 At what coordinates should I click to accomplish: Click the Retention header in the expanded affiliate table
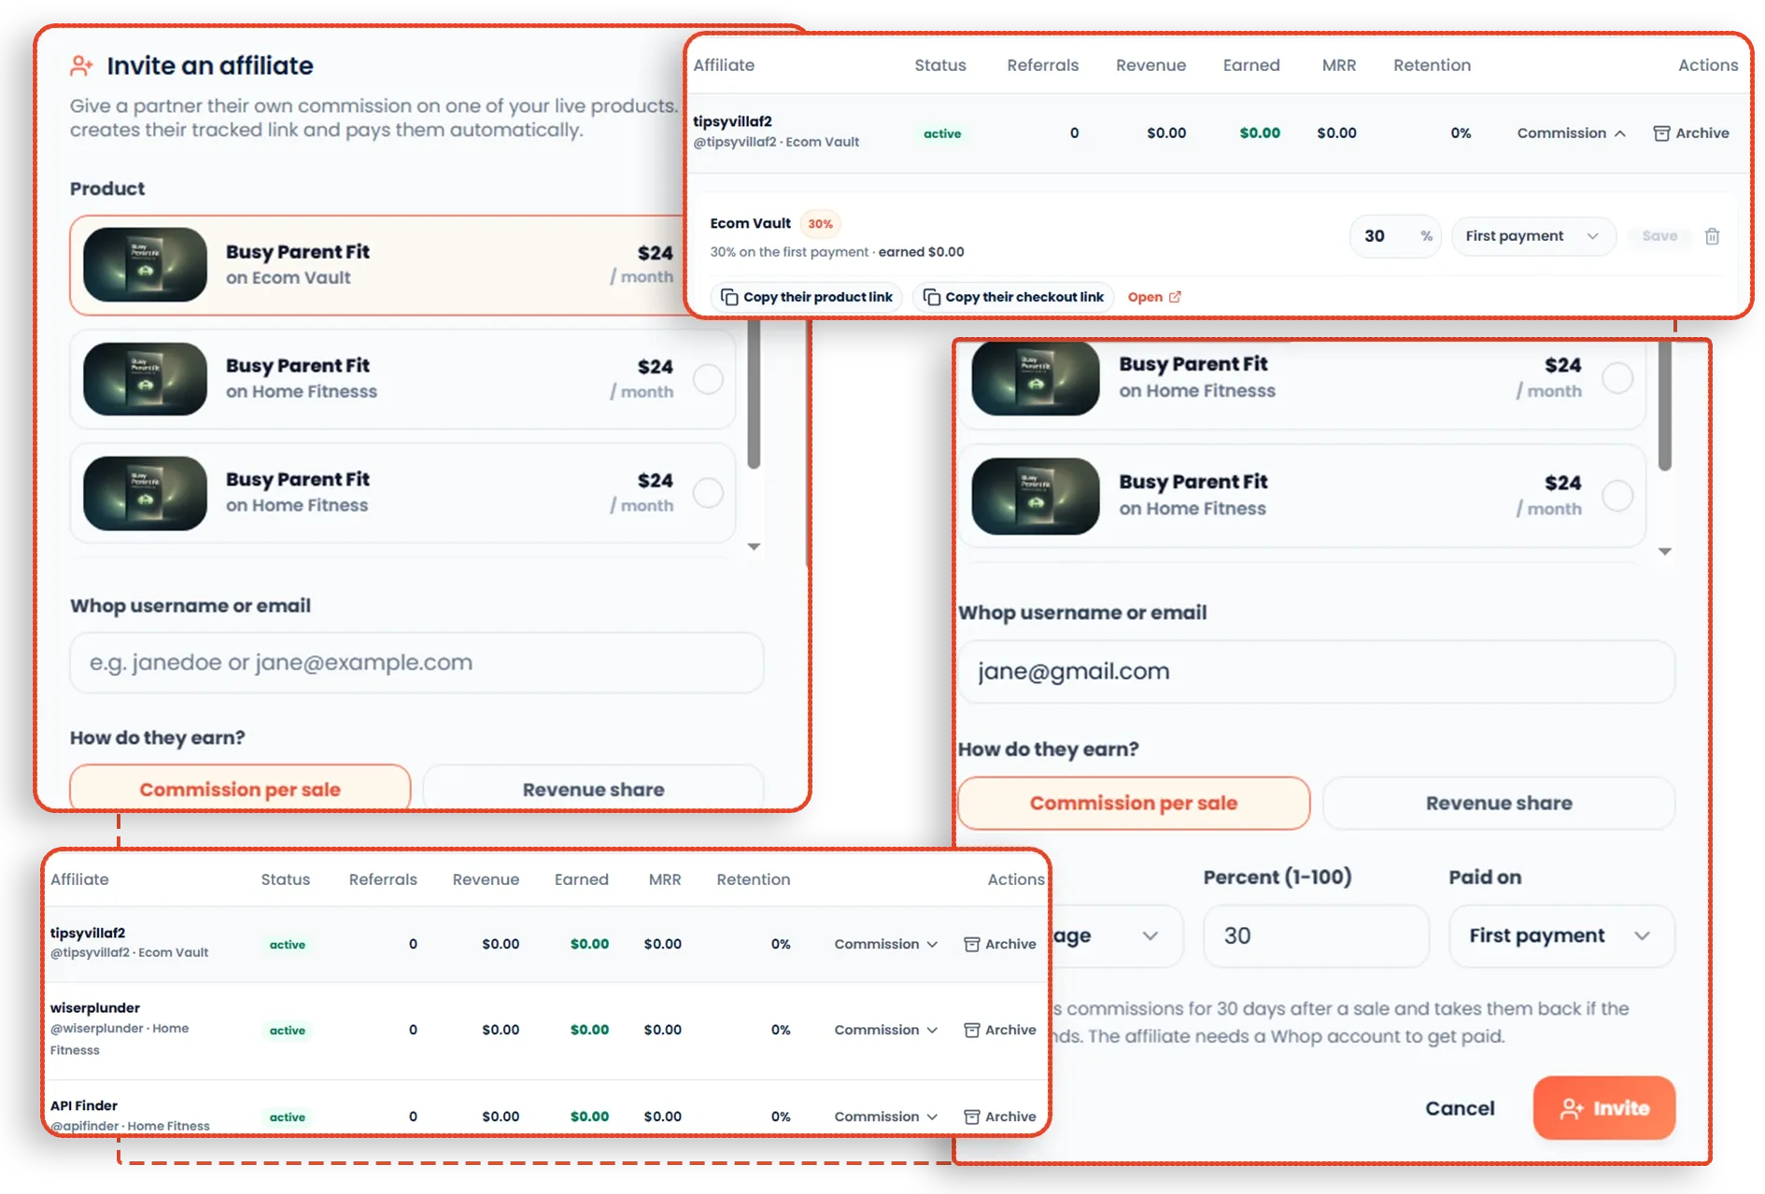1432,65
